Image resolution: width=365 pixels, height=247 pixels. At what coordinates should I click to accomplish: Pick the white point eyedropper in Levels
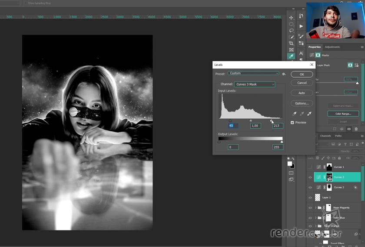coord(309,114)
